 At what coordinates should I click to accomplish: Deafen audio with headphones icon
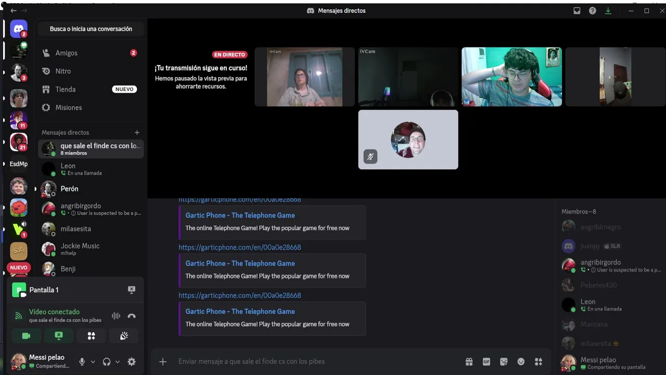click(x=107, y=361)
